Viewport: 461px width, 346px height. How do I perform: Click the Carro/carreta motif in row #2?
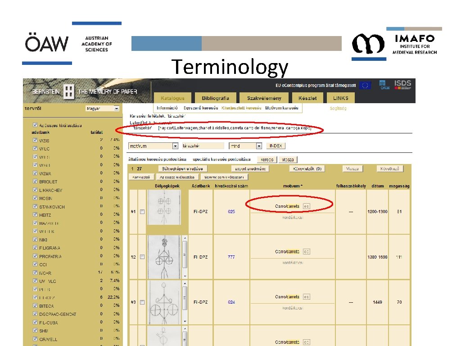287,251
